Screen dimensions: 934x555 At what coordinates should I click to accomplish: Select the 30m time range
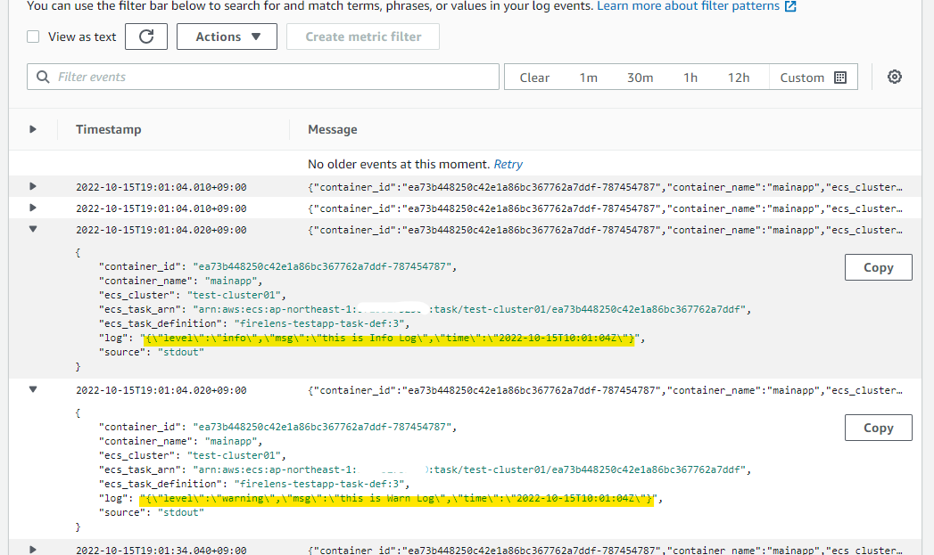pos(640,78)
